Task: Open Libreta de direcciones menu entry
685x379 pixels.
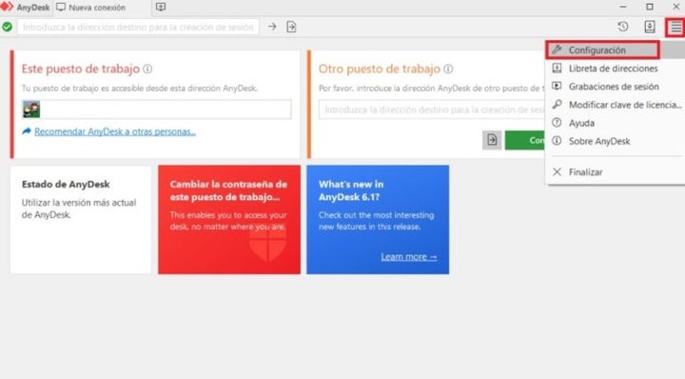Action: point(615,69)
